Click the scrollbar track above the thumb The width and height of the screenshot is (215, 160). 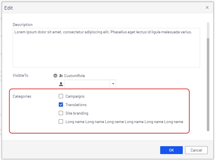tap(208, 30)
